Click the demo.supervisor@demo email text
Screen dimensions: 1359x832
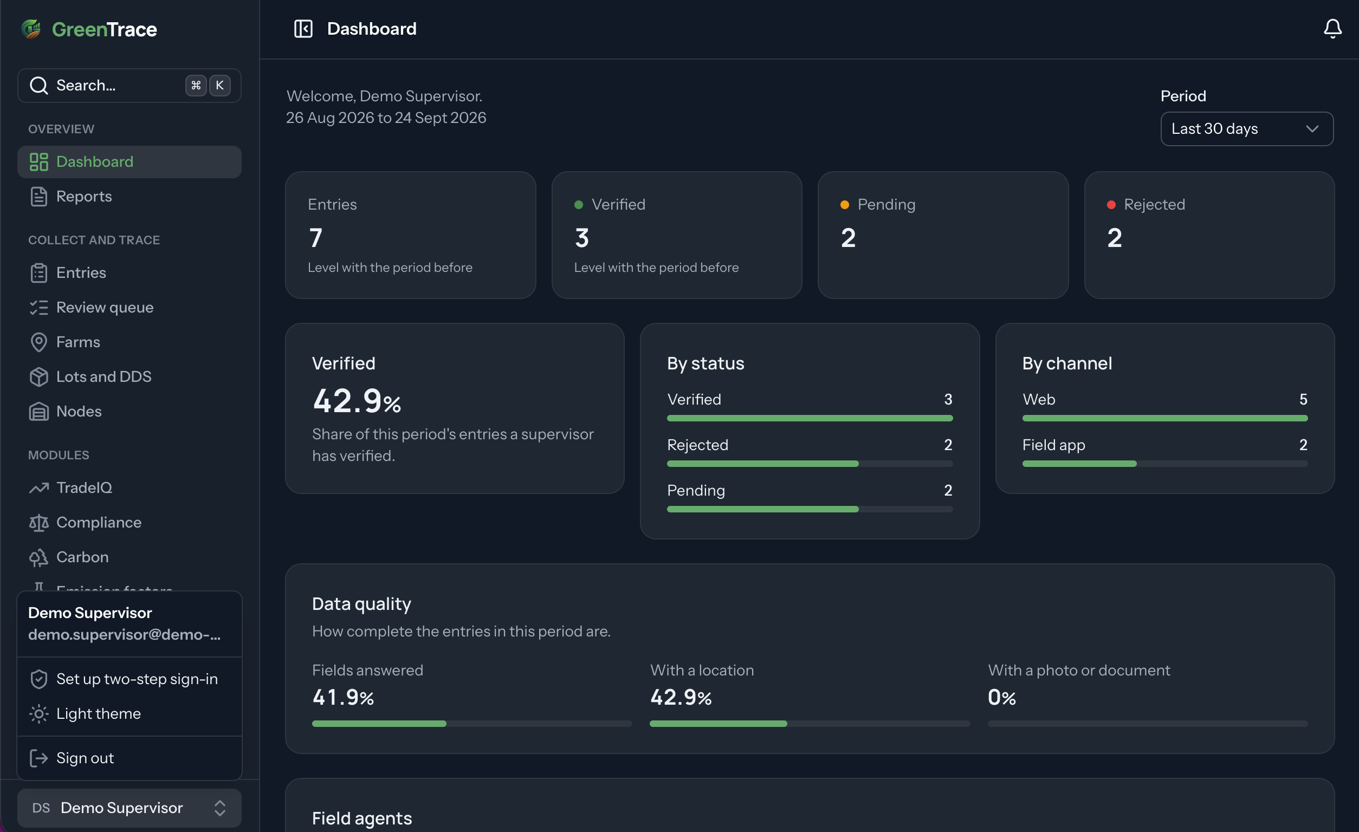pyautogui.click(x=125, y=635)
